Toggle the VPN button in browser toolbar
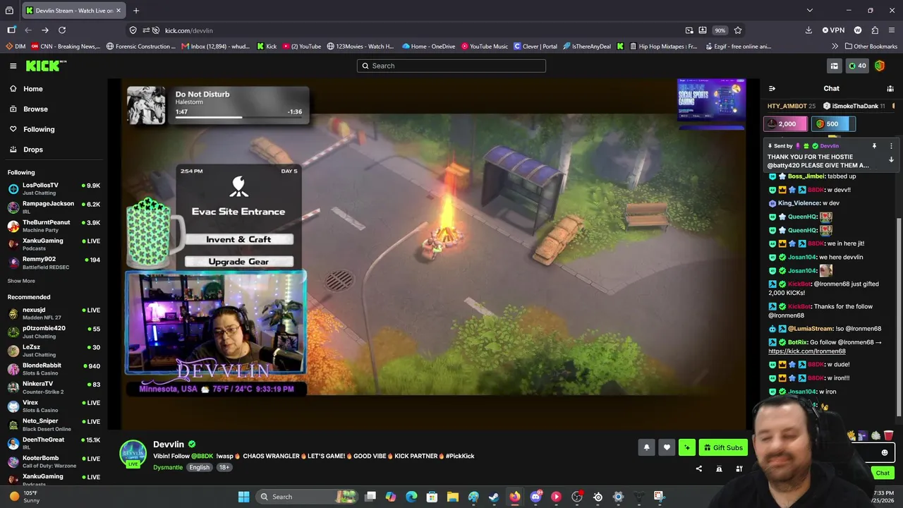 (833, 30)
